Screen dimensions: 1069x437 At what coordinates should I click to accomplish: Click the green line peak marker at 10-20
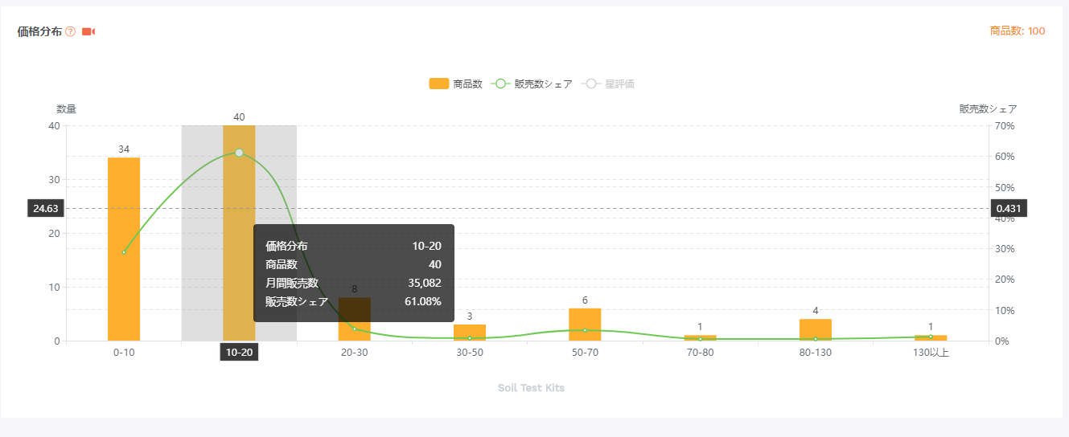(x=239, y=153)
